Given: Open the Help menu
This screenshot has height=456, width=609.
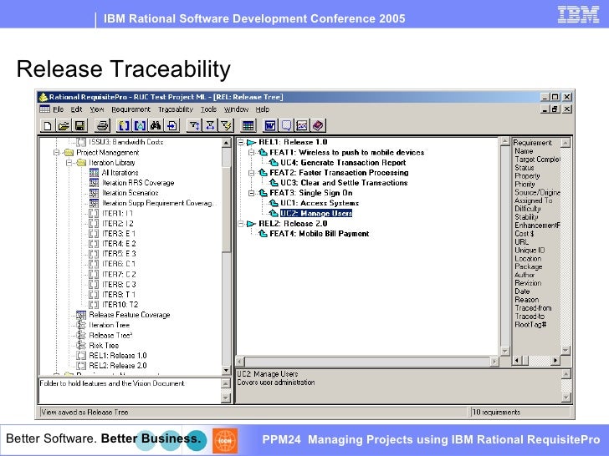Looking at the screenshot, I should pyautogui.click(x=262, y=109).
